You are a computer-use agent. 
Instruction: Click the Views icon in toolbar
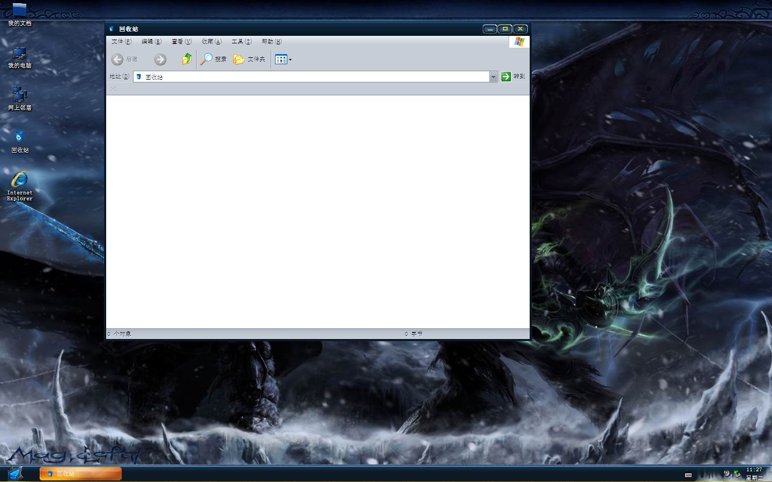click(x=281, y=59)
